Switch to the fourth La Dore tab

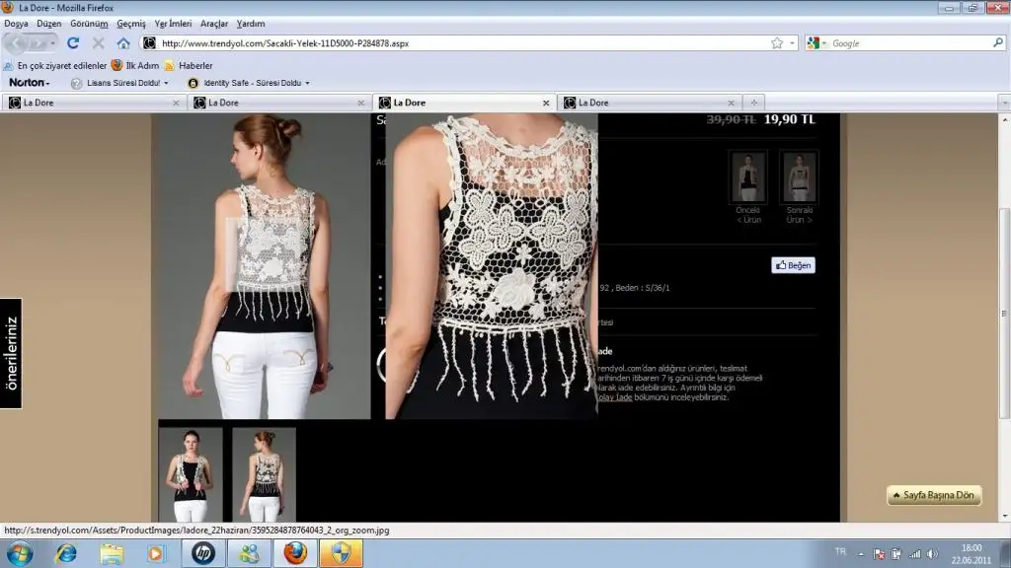(649, 103)
